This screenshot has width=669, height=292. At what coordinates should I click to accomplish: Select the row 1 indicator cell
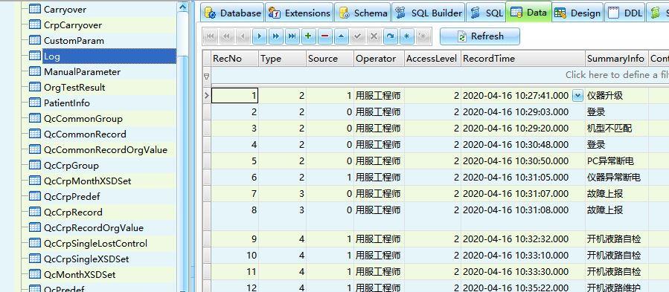(x=207, y=96)
